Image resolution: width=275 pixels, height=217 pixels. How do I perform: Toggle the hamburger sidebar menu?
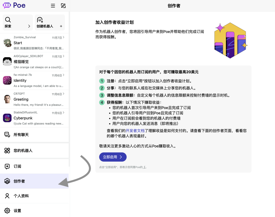[x=53, y=6]
